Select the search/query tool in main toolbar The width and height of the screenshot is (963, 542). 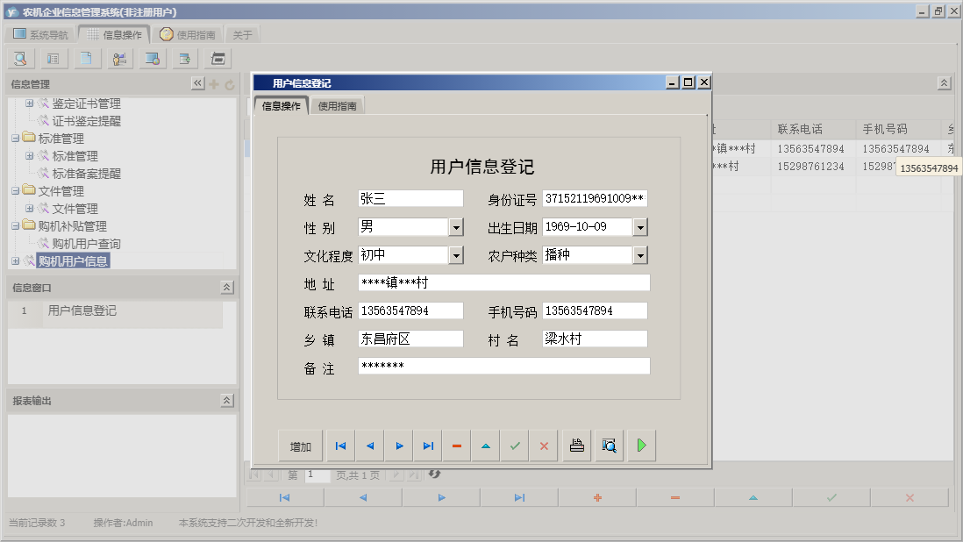tap(20, 59)
